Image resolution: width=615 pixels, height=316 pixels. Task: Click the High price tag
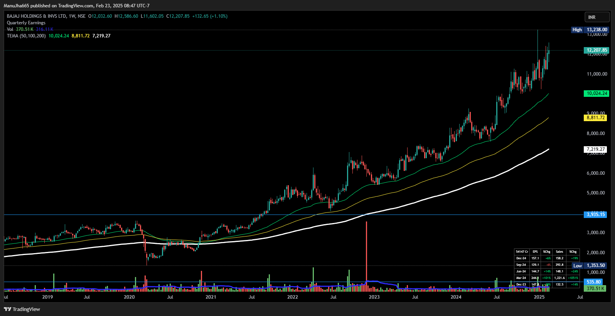click(x=590, y=30)
